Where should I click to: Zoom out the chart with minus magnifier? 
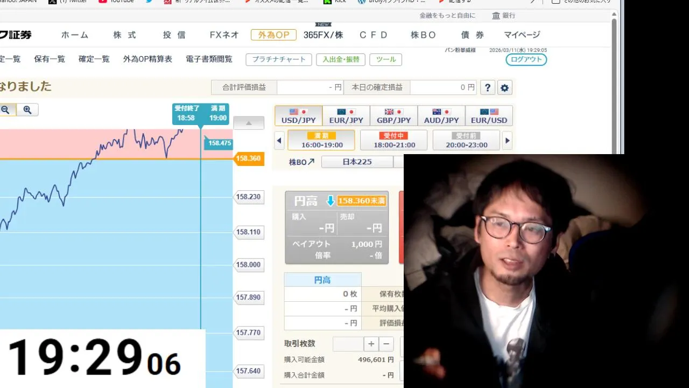tap(6, 110)
